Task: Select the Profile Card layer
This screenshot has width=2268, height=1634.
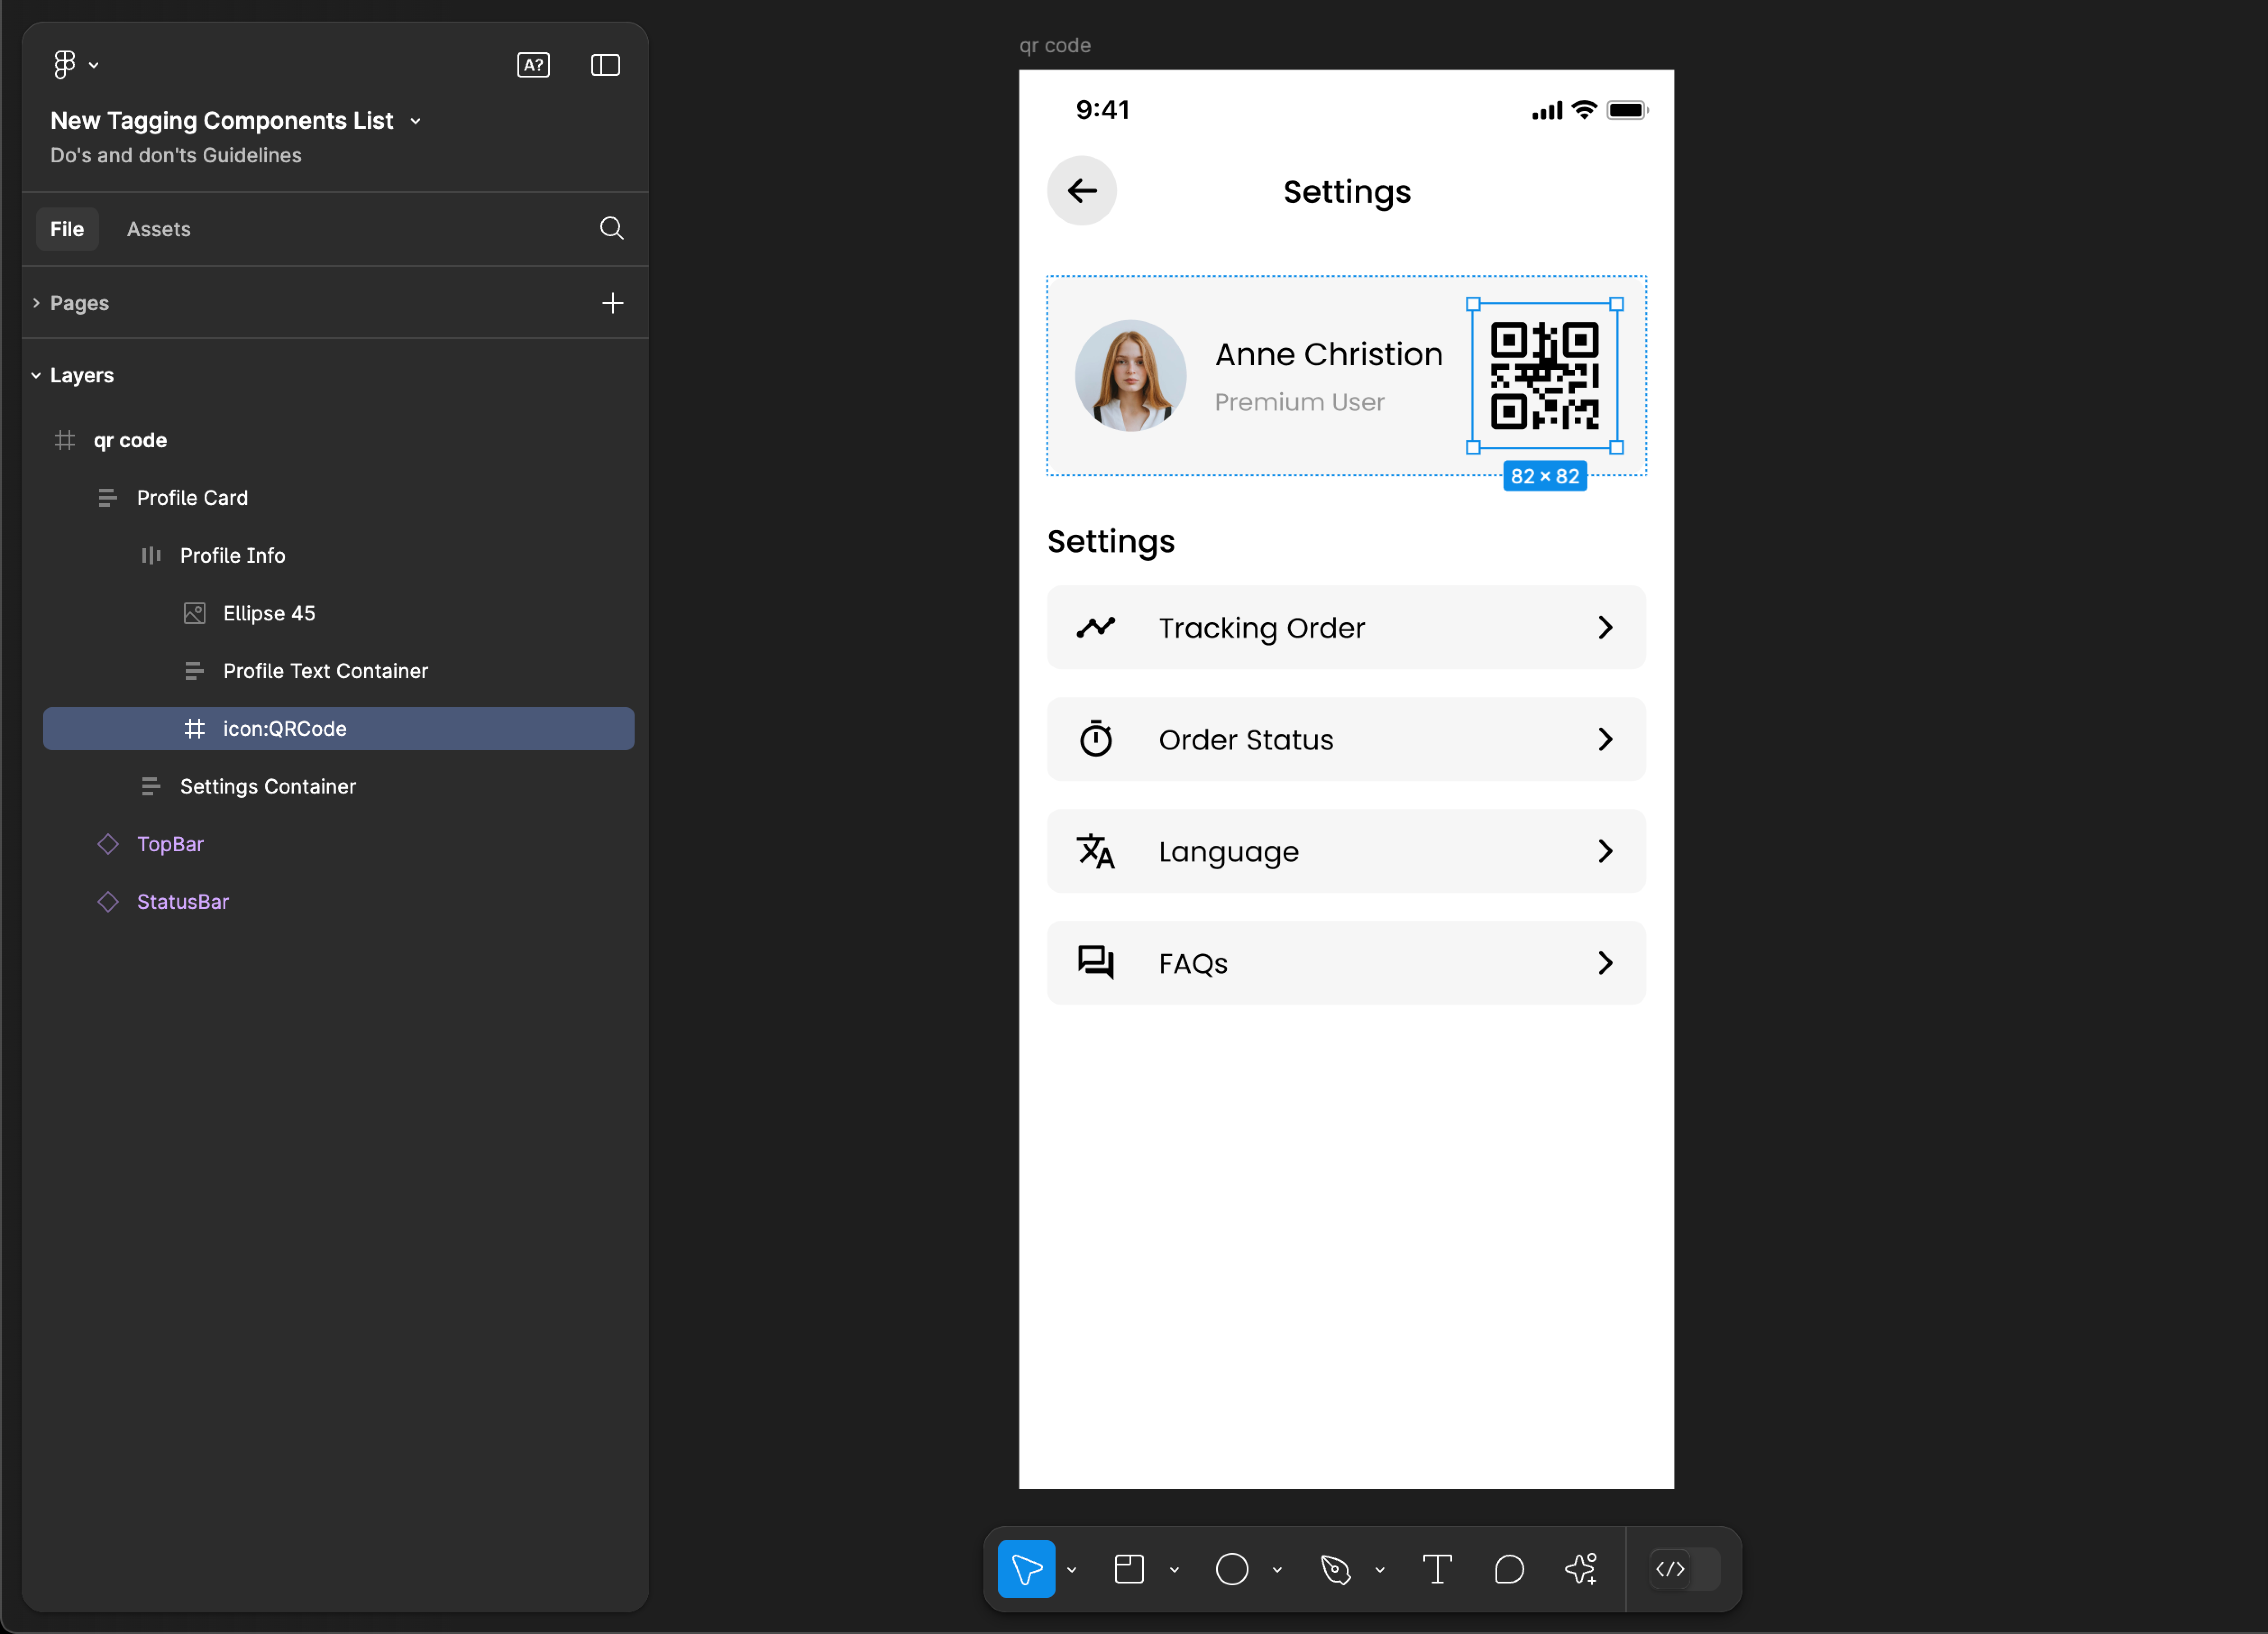Action: point(338,497)
